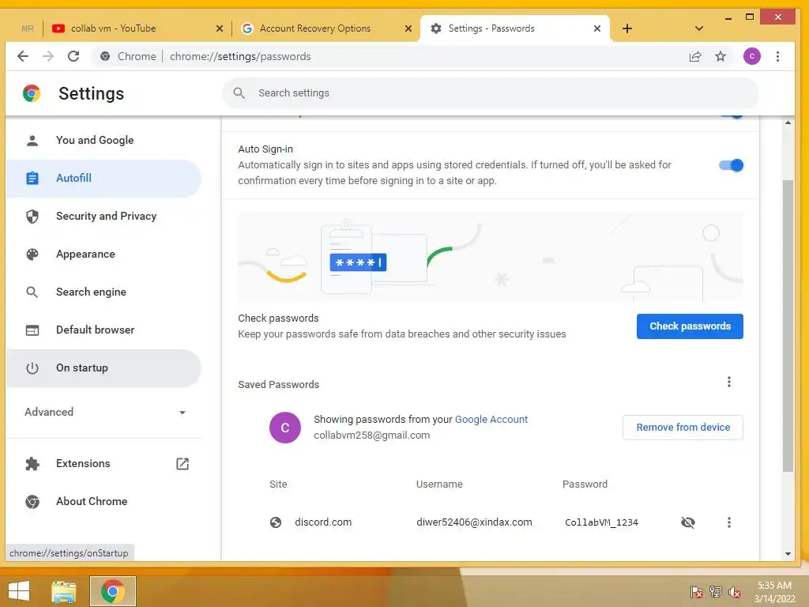Switch to the Account Recovery Options tab
The height and width of the screenshot is (607, 809).
tap(328, 28)
